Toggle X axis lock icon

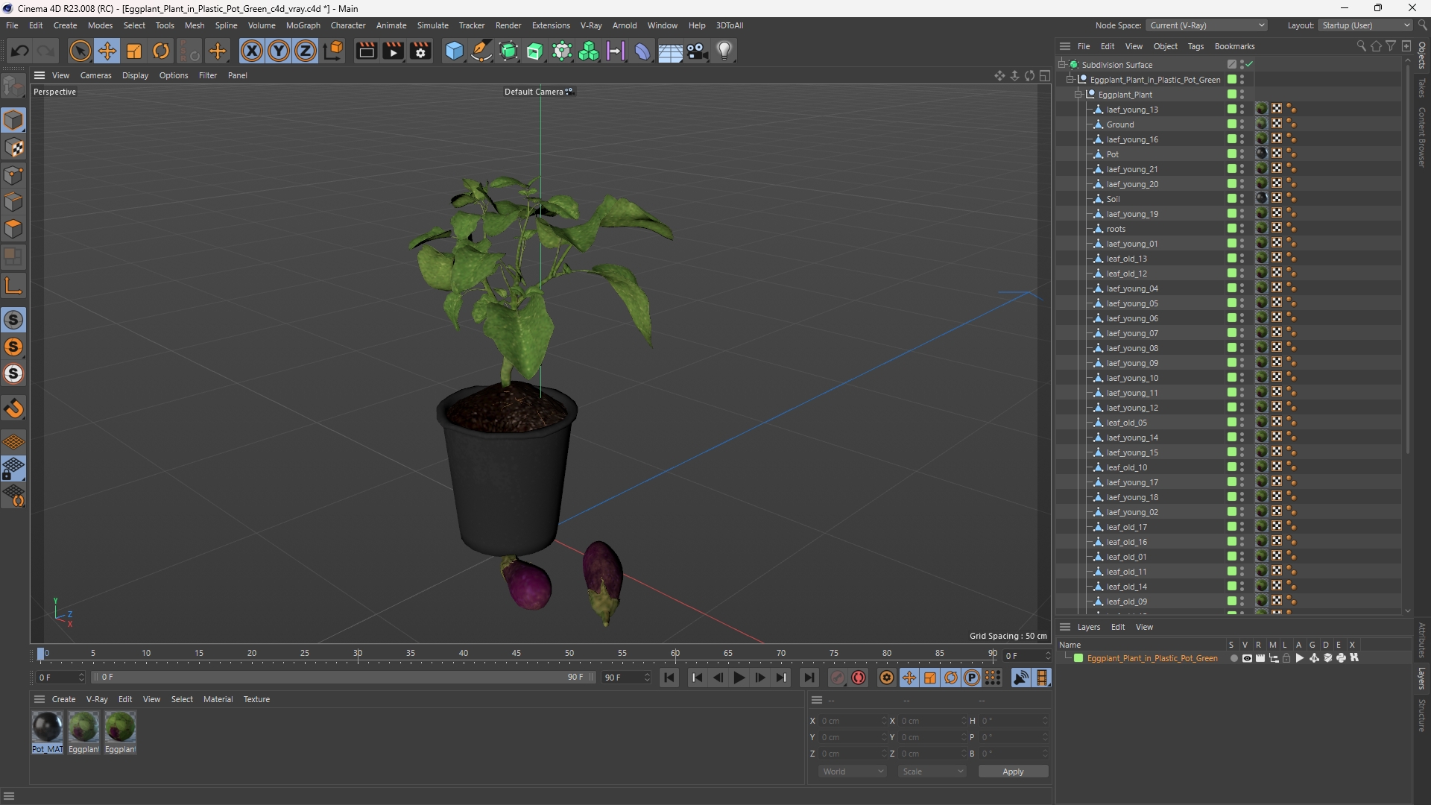252,51
